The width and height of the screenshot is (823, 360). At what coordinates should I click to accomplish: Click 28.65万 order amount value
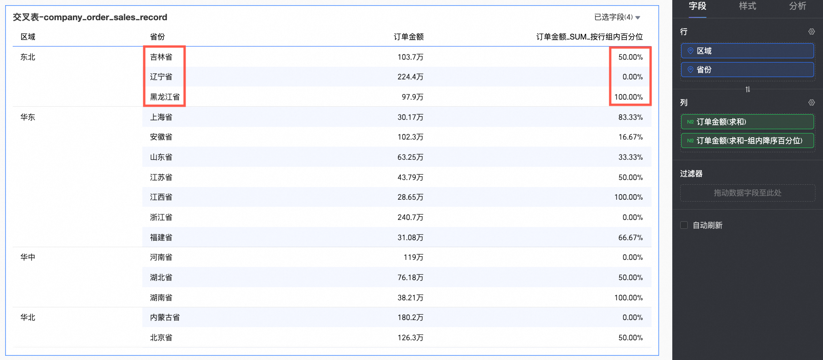coord(411,197)
